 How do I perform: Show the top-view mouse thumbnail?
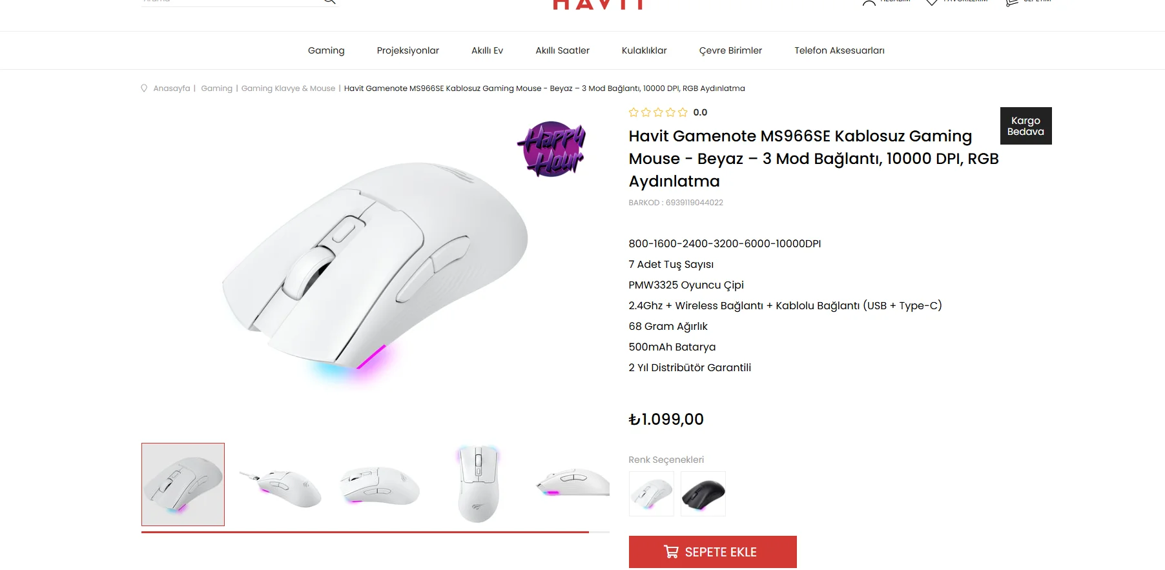tap(479, 484)
